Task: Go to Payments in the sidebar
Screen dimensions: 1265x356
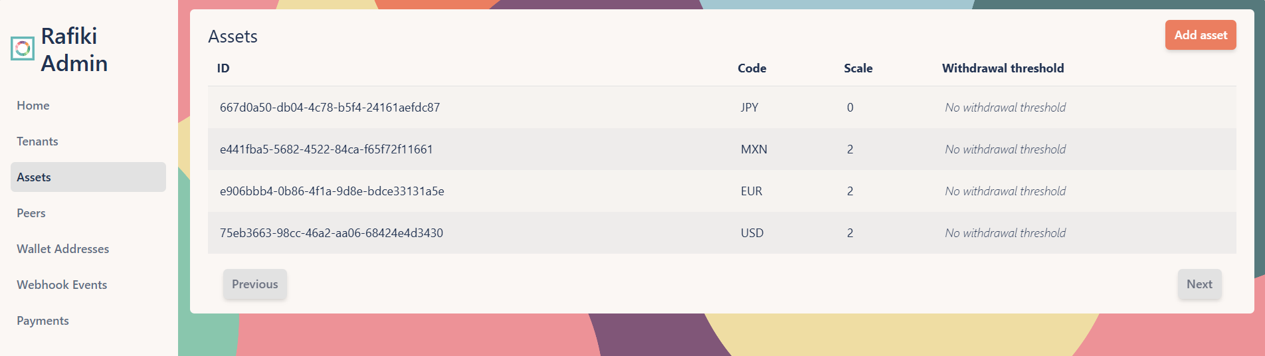Action: [x=43, y=321]
